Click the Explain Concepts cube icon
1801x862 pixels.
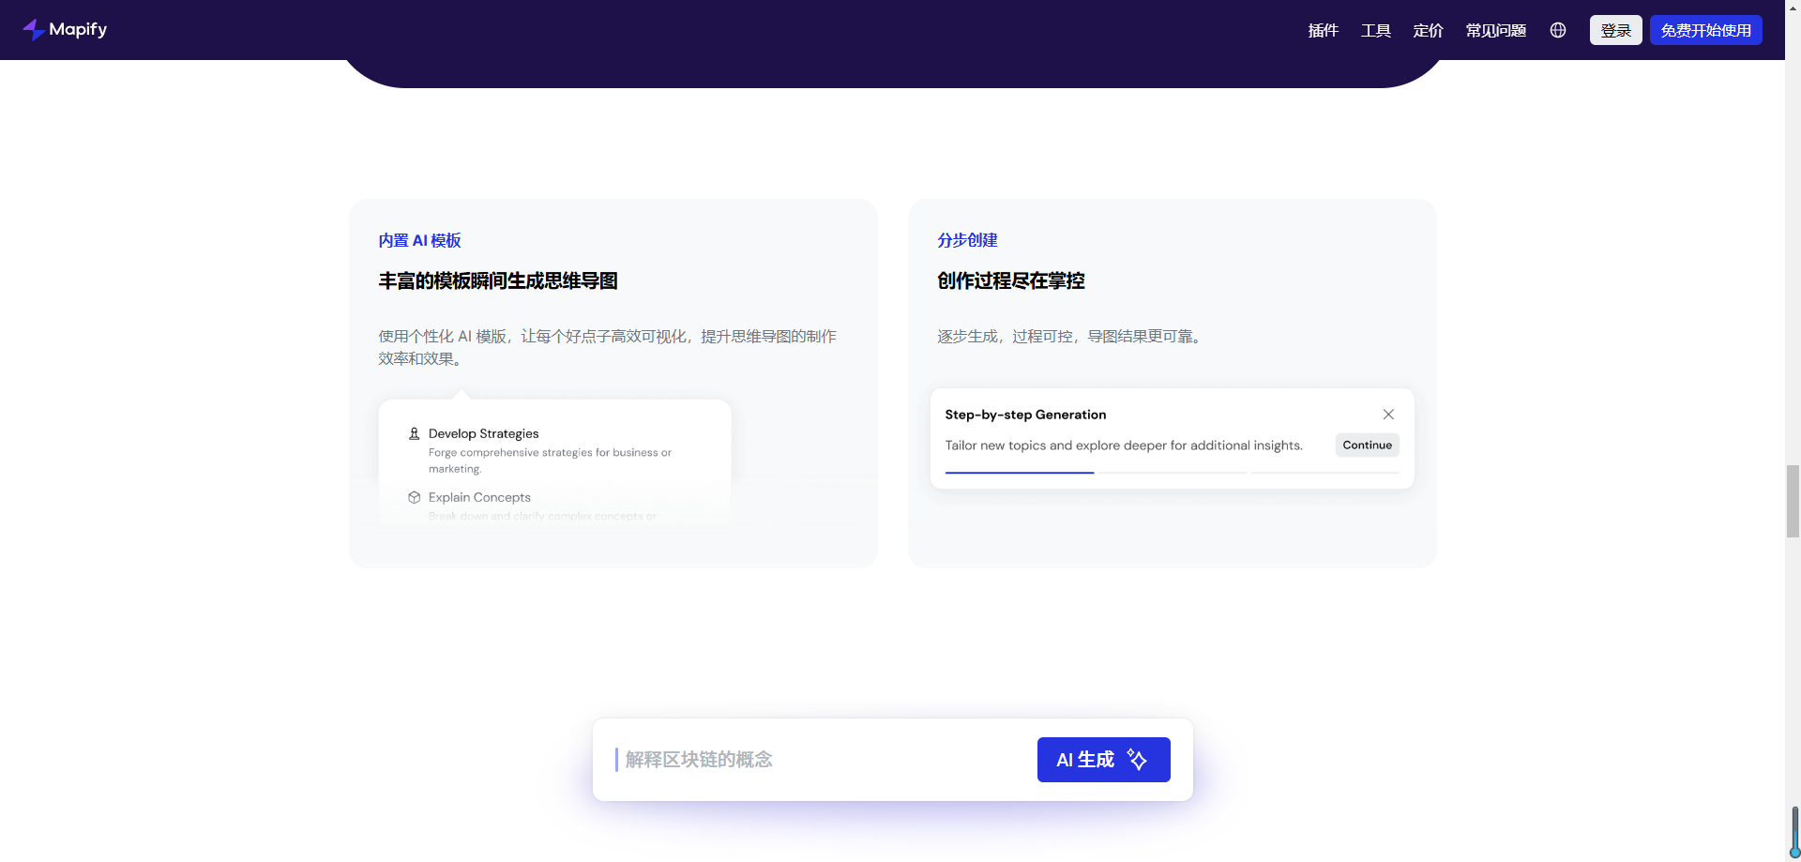tap(414, 497)
